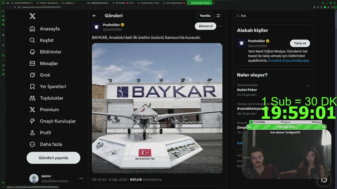Open the sanvv account switcher menu
This screenshot has height=189, width=337.
pos(81,178)
